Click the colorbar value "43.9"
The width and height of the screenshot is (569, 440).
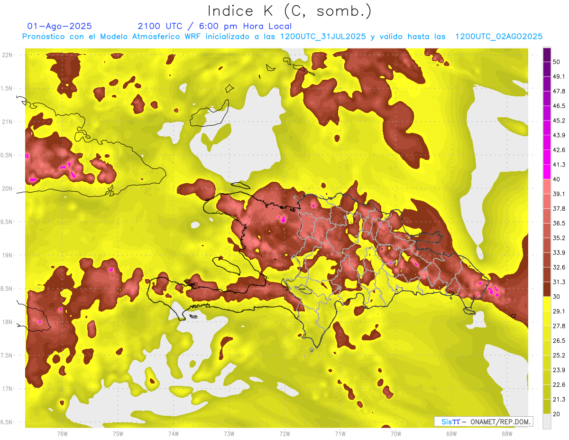pyautogui.click(x=559, y=135)
